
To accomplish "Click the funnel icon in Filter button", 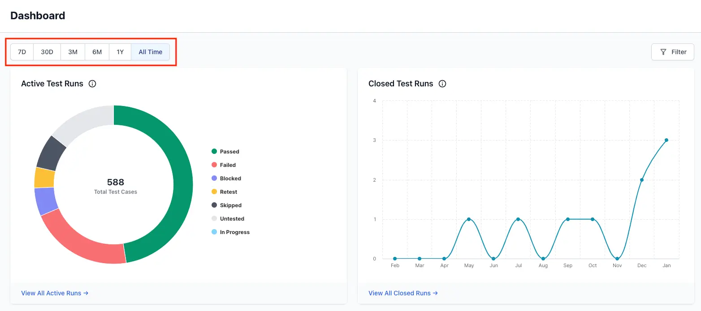I will [x=663, y=52].
